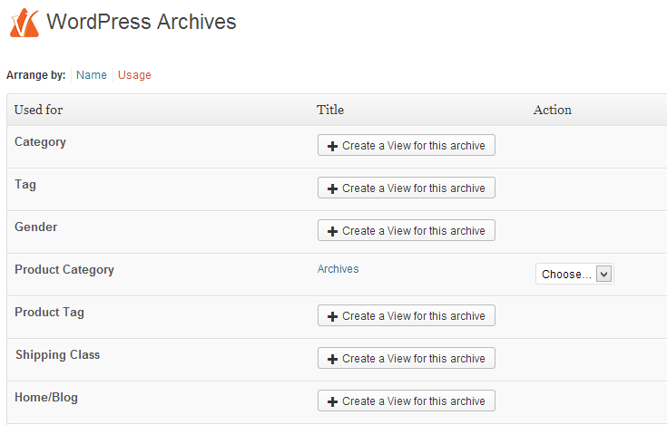
Task: Click plus icon in Tag row button
Action: (x=332, y=188)
